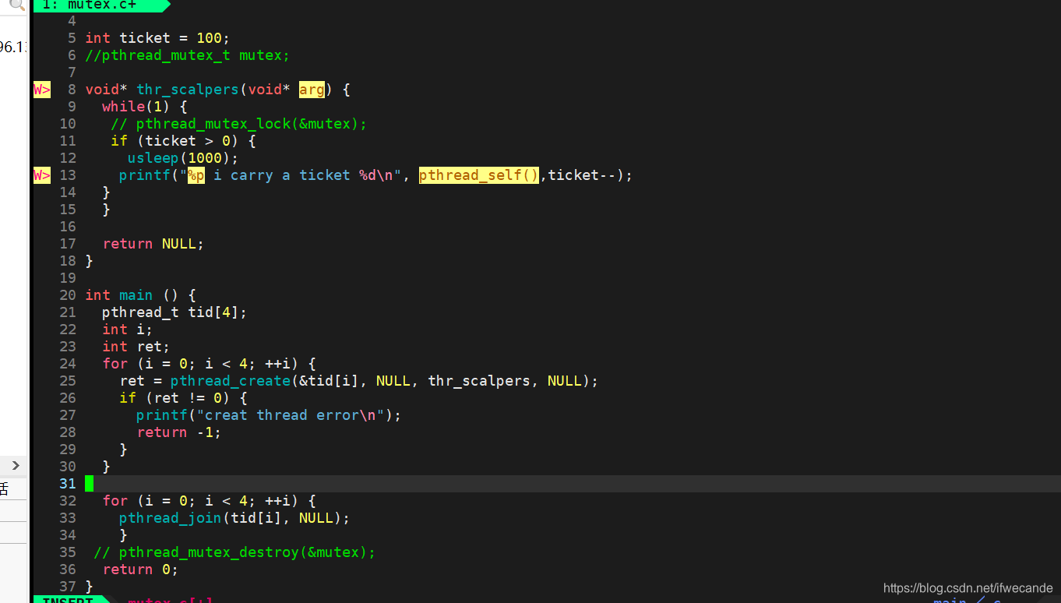Click line number 4 in the gutter
The height and width of the screenshot is (603, 1061).
(72, 21)
